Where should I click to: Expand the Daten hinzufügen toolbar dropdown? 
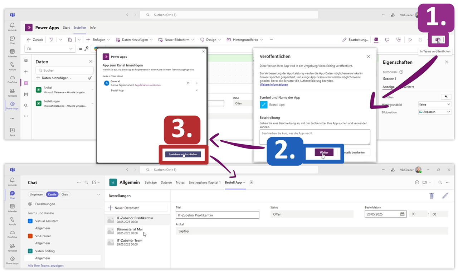pos(151,40)
